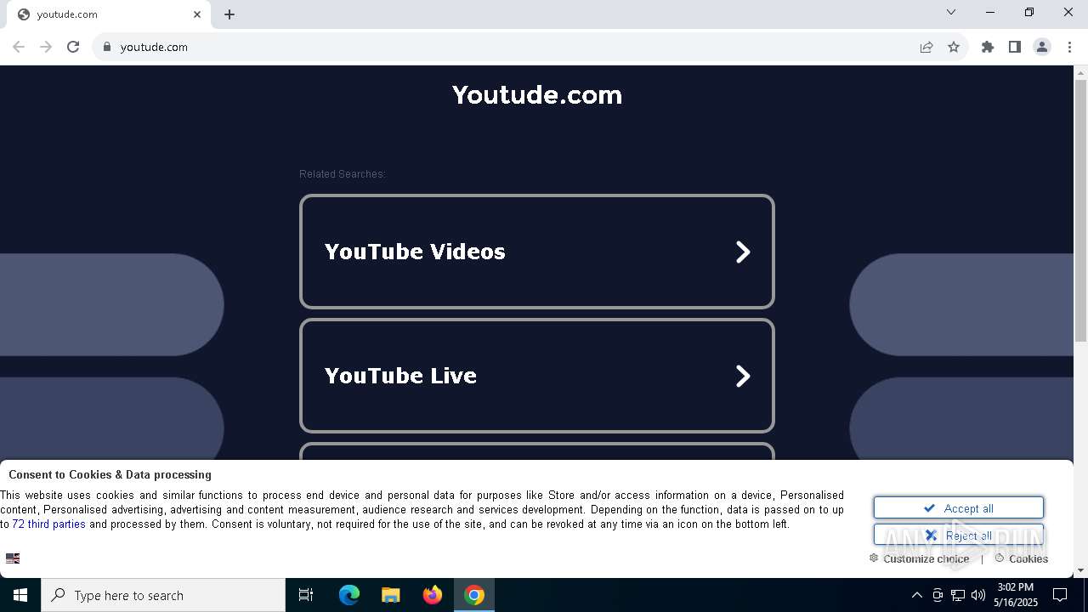1088x612 pixels.
Task: Open the 72 third parties link
Action: 48,524
